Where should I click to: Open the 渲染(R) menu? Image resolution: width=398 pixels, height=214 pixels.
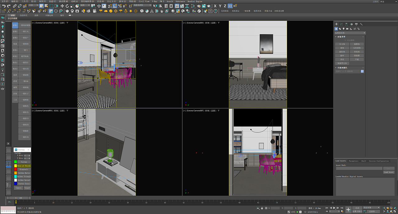(100, 1)
